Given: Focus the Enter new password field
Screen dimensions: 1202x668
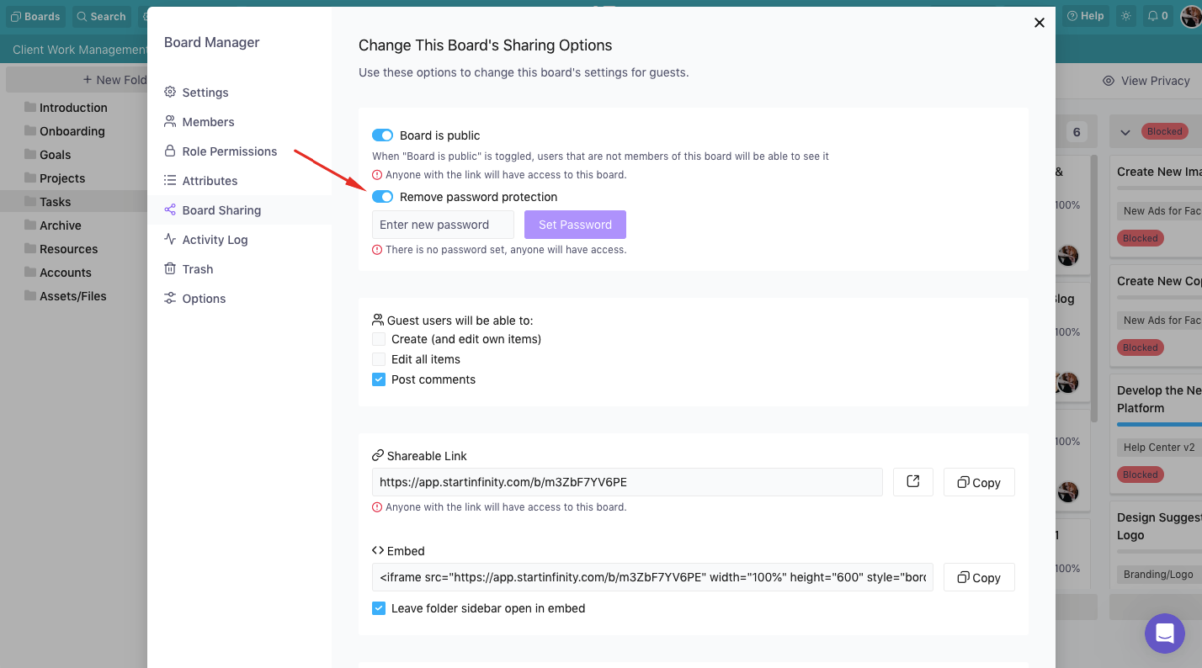Looking at the screenshot, I should coord(443,225).
